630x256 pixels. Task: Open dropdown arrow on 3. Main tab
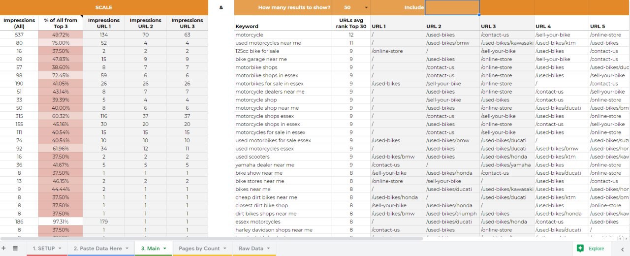coord(165,249)
